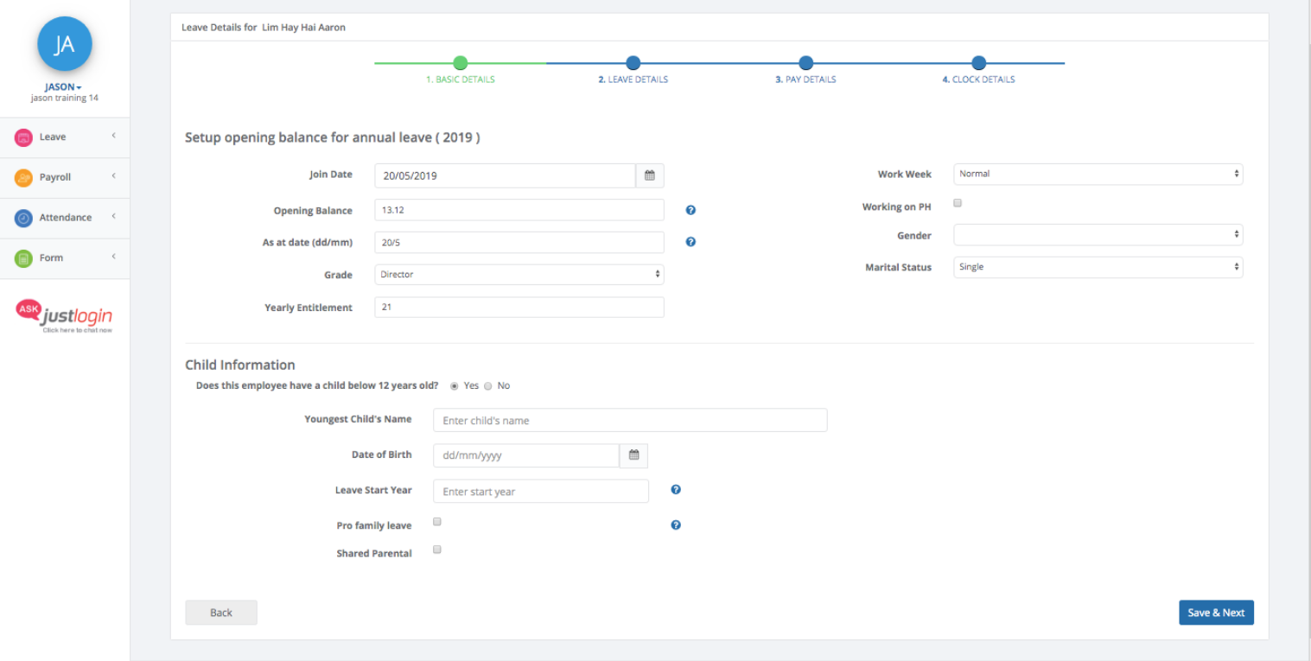Click the 'Child Information' heading
The width and height of the screenshot is (1311, 661).
point(240,365)
